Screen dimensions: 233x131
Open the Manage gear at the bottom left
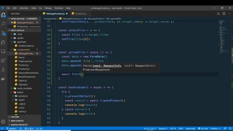(x=3, y=122)
